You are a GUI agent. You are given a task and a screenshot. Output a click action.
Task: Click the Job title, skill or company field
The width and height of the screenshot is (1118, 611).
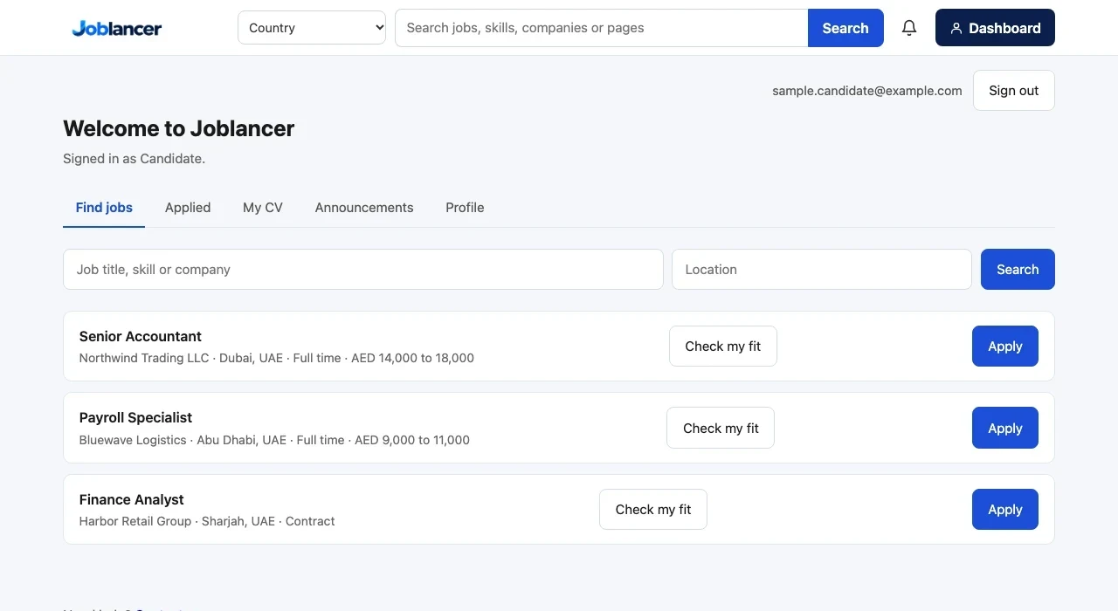(363, 270)
